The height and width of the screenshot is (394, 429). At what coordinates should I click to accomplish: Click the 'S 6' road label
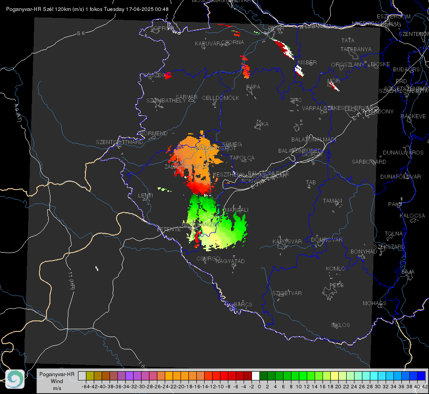click(x=81, y=33)
